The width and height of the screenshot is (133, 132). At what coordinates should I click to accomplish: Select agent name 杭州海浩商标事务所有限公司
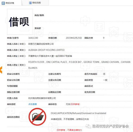42,98
